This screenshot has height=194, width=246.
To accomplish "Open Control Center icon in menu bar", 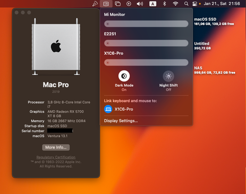I will coord(195,4).
